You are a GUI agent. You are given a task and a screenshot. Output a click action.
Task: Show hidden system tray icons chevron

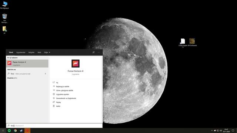click(x=212, y=130)
